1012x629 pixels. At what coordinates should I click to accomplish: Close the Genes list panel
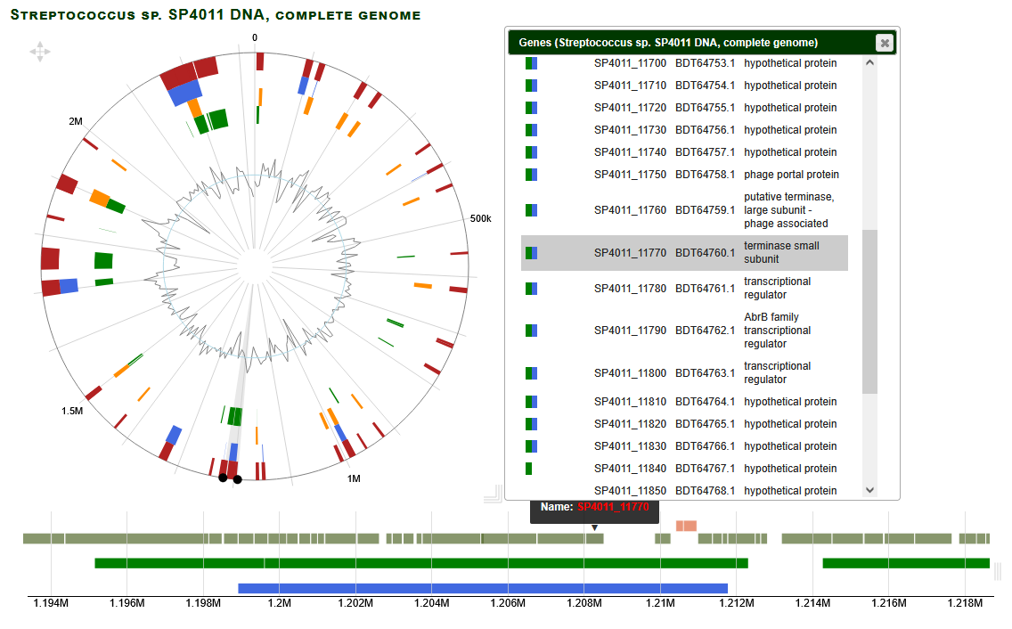[x=883, y=43]
